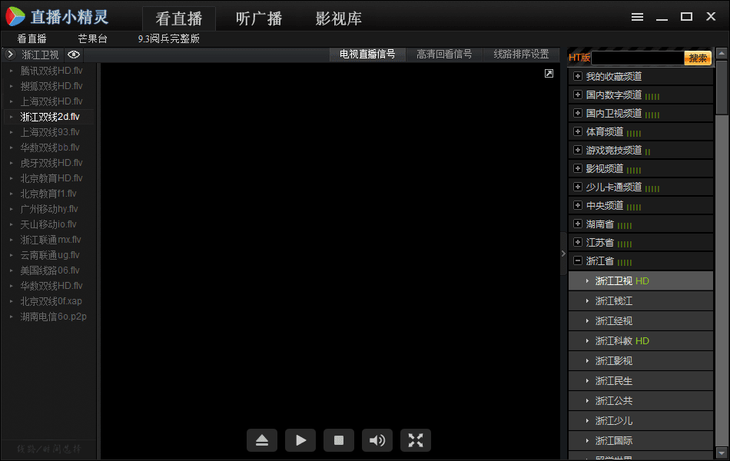730x461 pixels.
Task: Click the arrow left of 浙江卫视 header
Action: coord(10,55)
